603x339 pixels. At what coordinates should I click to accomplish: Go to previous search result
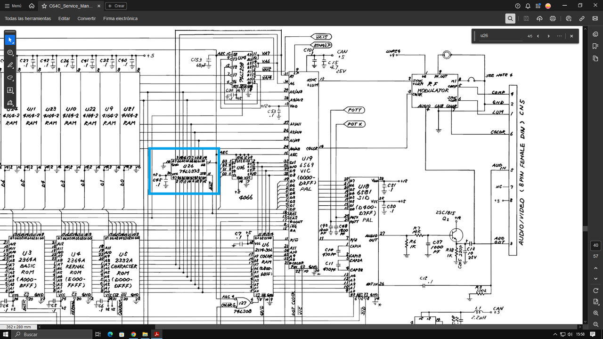pyautogui.click(x=538, y=36)
